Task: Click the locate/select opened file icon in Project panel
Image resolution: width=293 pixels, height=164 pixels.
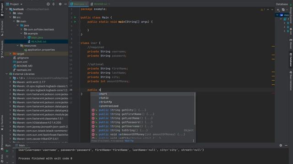Action: point(48,4)
